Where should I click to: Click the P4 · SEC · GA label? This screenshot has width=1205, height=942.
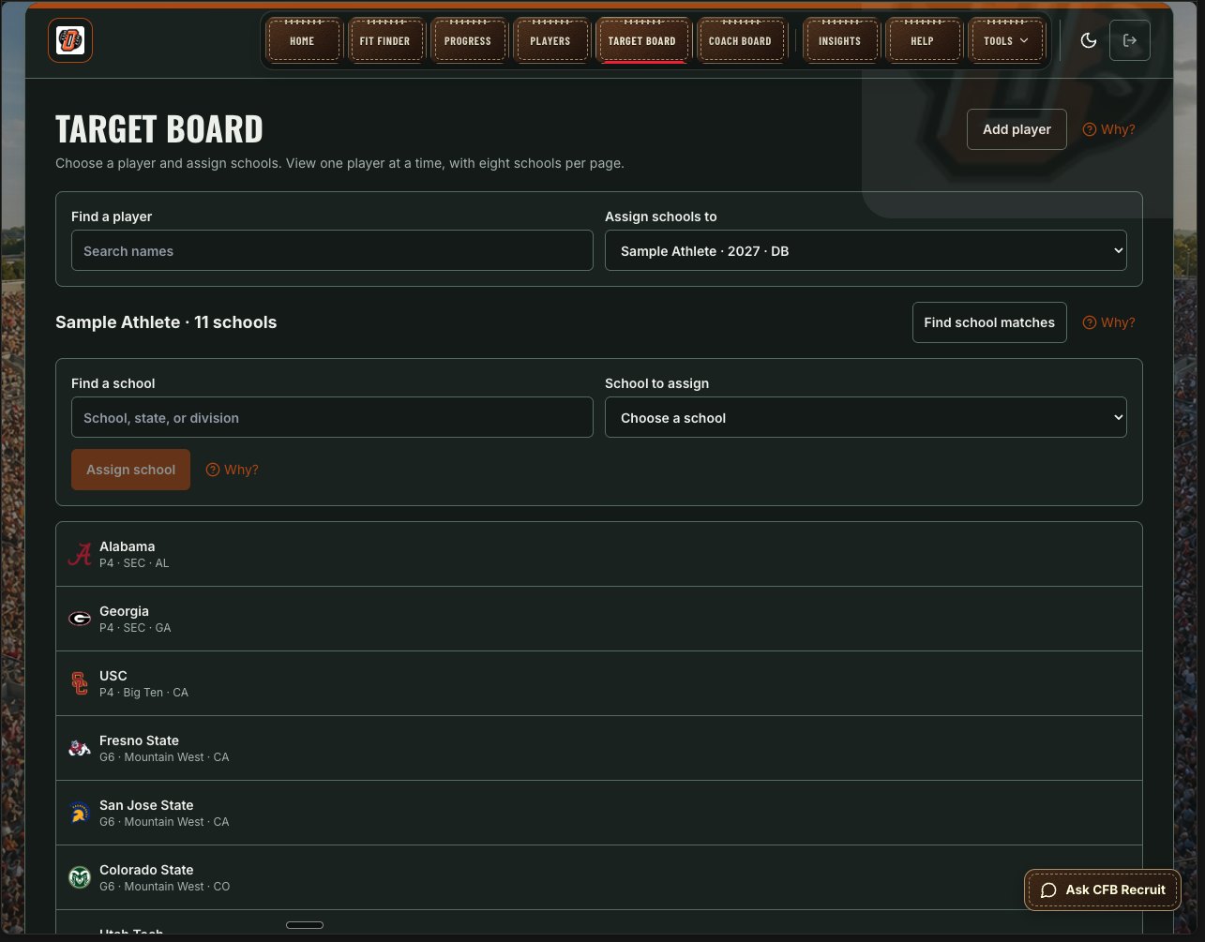(x=135, y=628)
